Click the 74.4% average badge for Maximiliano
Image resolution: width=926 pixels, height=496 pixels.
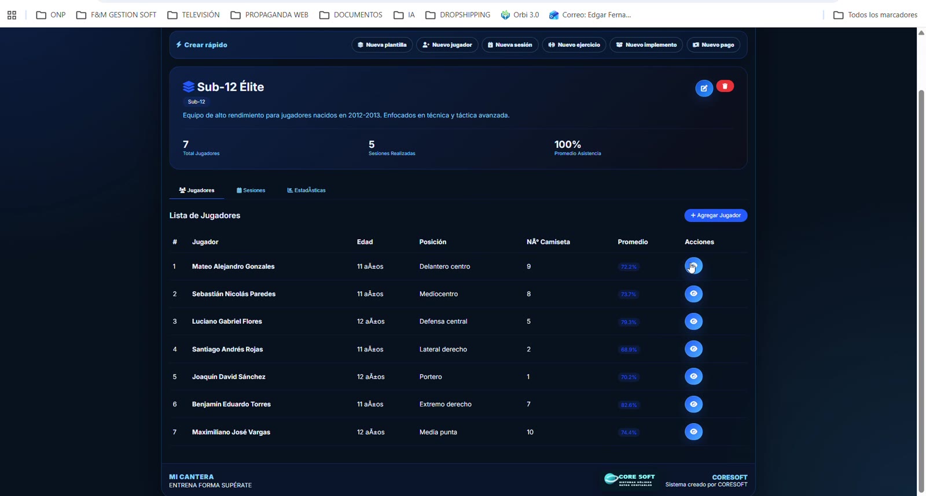[629, 432]
